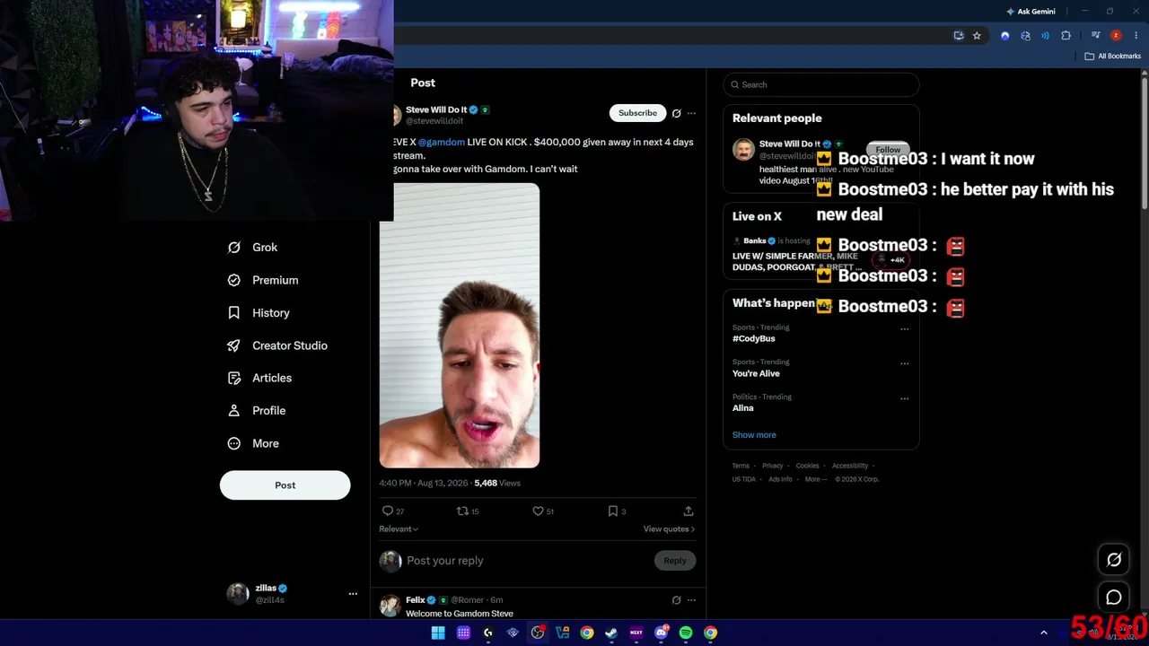Open options for You're Alive trend
This screenshot has height=646, width=1149.
pyautogui.click(x=904, y=363)
